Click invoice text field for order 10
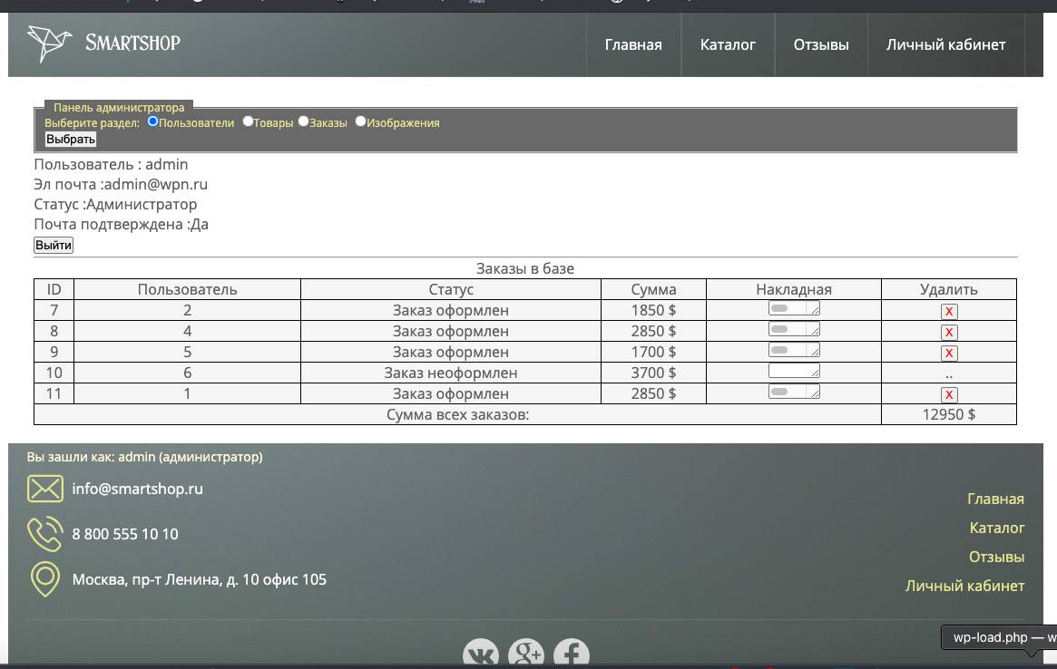This screenshot has width=1057, height=669. pyautogui.click(x=793, y=372)
